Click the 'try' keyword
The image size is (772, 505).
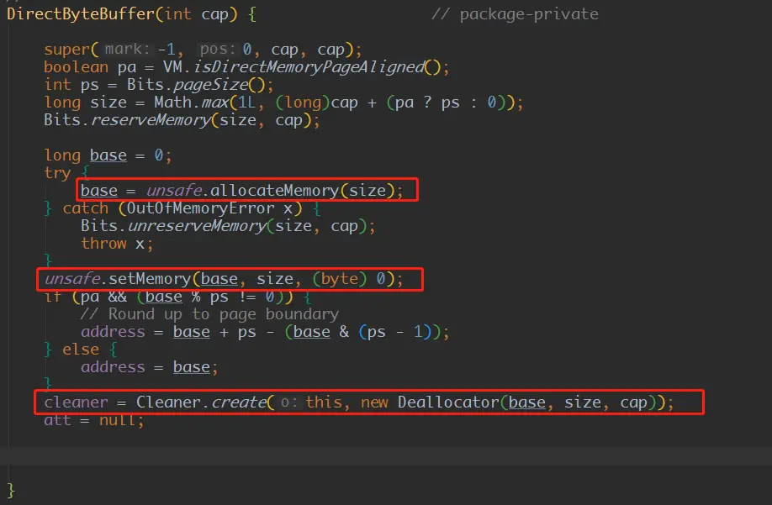(x=57, y=173)
